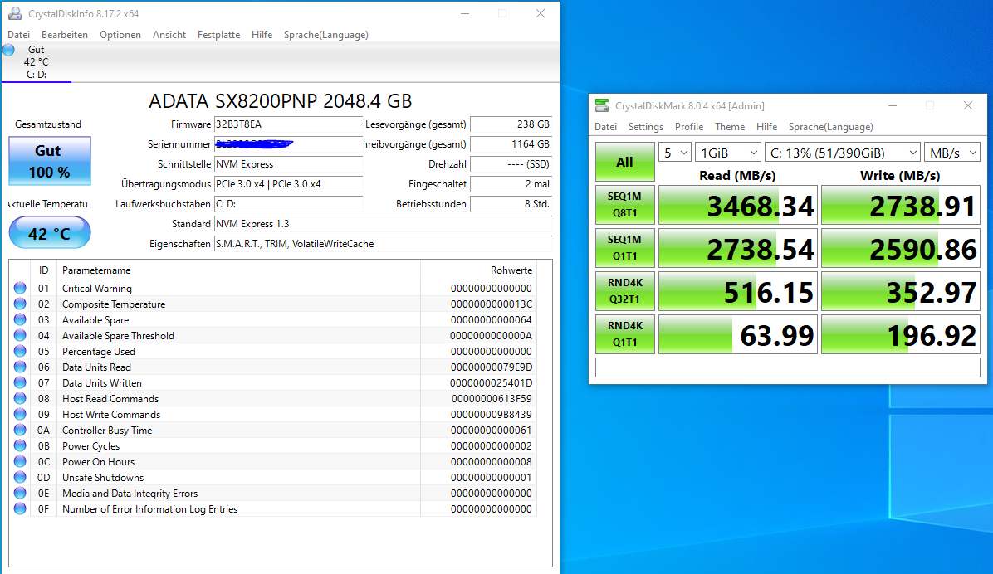Open Sprache(Language) menu in CrystalDiskMark
This screenshot has width=993, height=574.
(x=831, y=127)
